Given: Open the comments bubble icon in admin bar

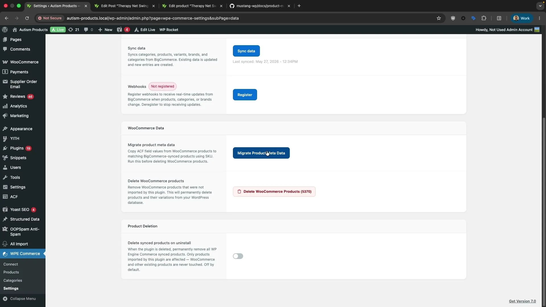Looking at the screenshot, I should point(88,30).
